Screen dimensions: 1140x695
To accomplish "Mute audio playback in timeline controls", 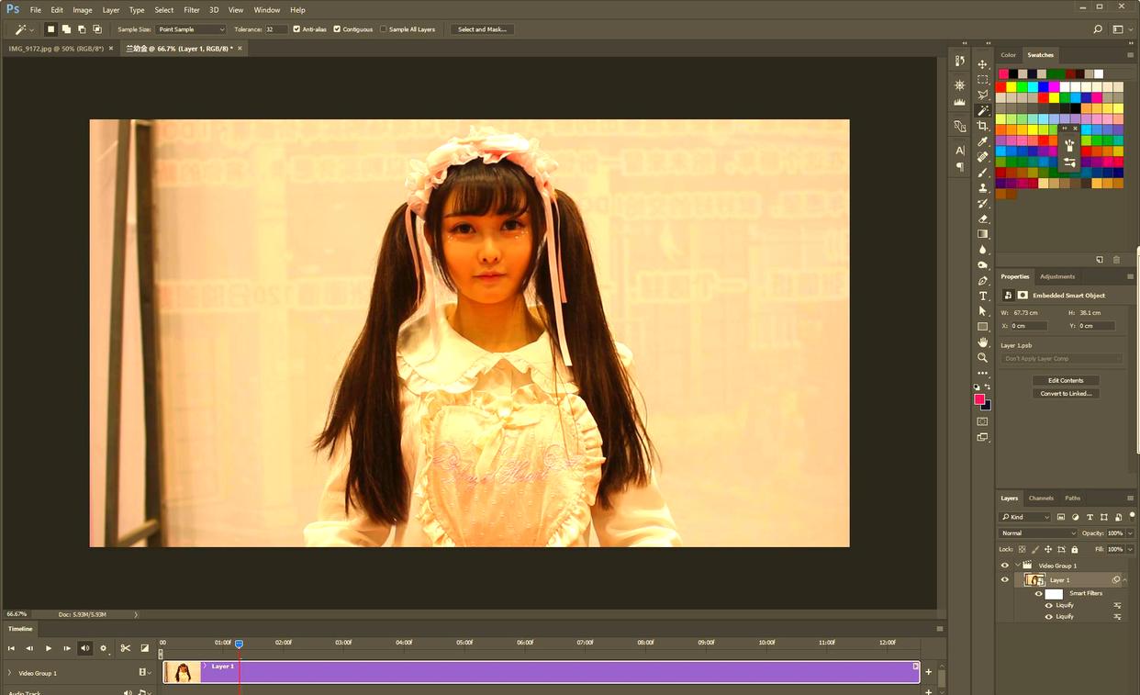I will 85,648.
